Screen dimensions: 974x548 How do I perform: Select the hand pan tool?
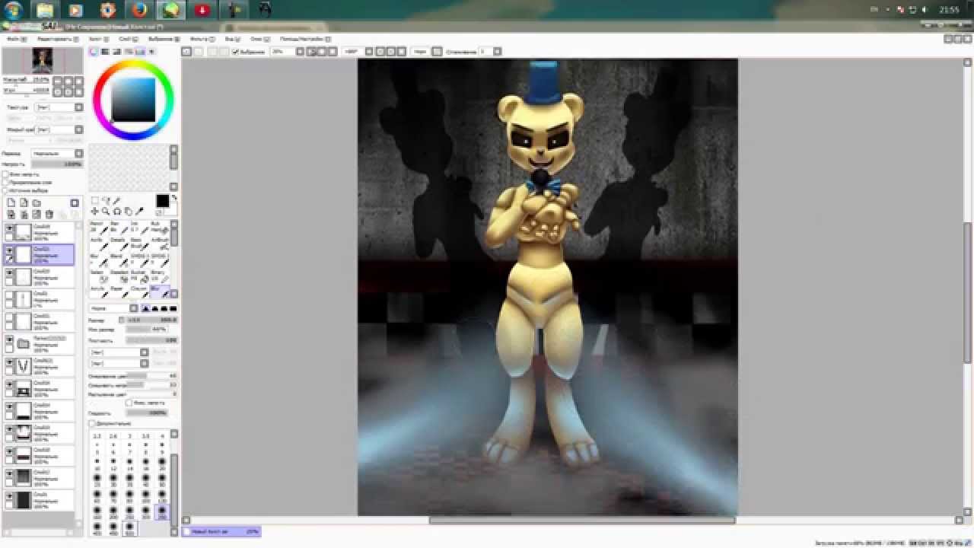coord(128,212)
